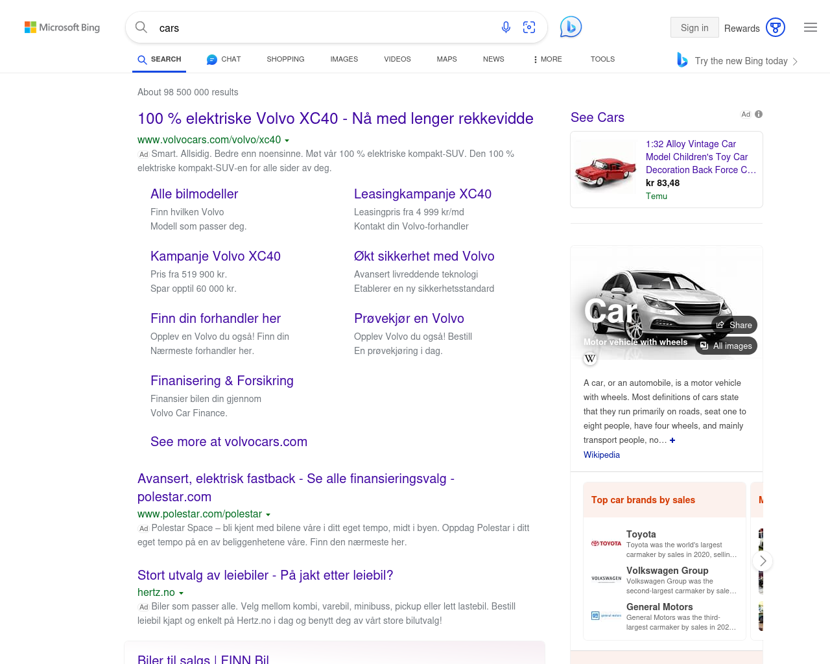Open Økt sikkerhet med Volvo link

pos(424,256)
